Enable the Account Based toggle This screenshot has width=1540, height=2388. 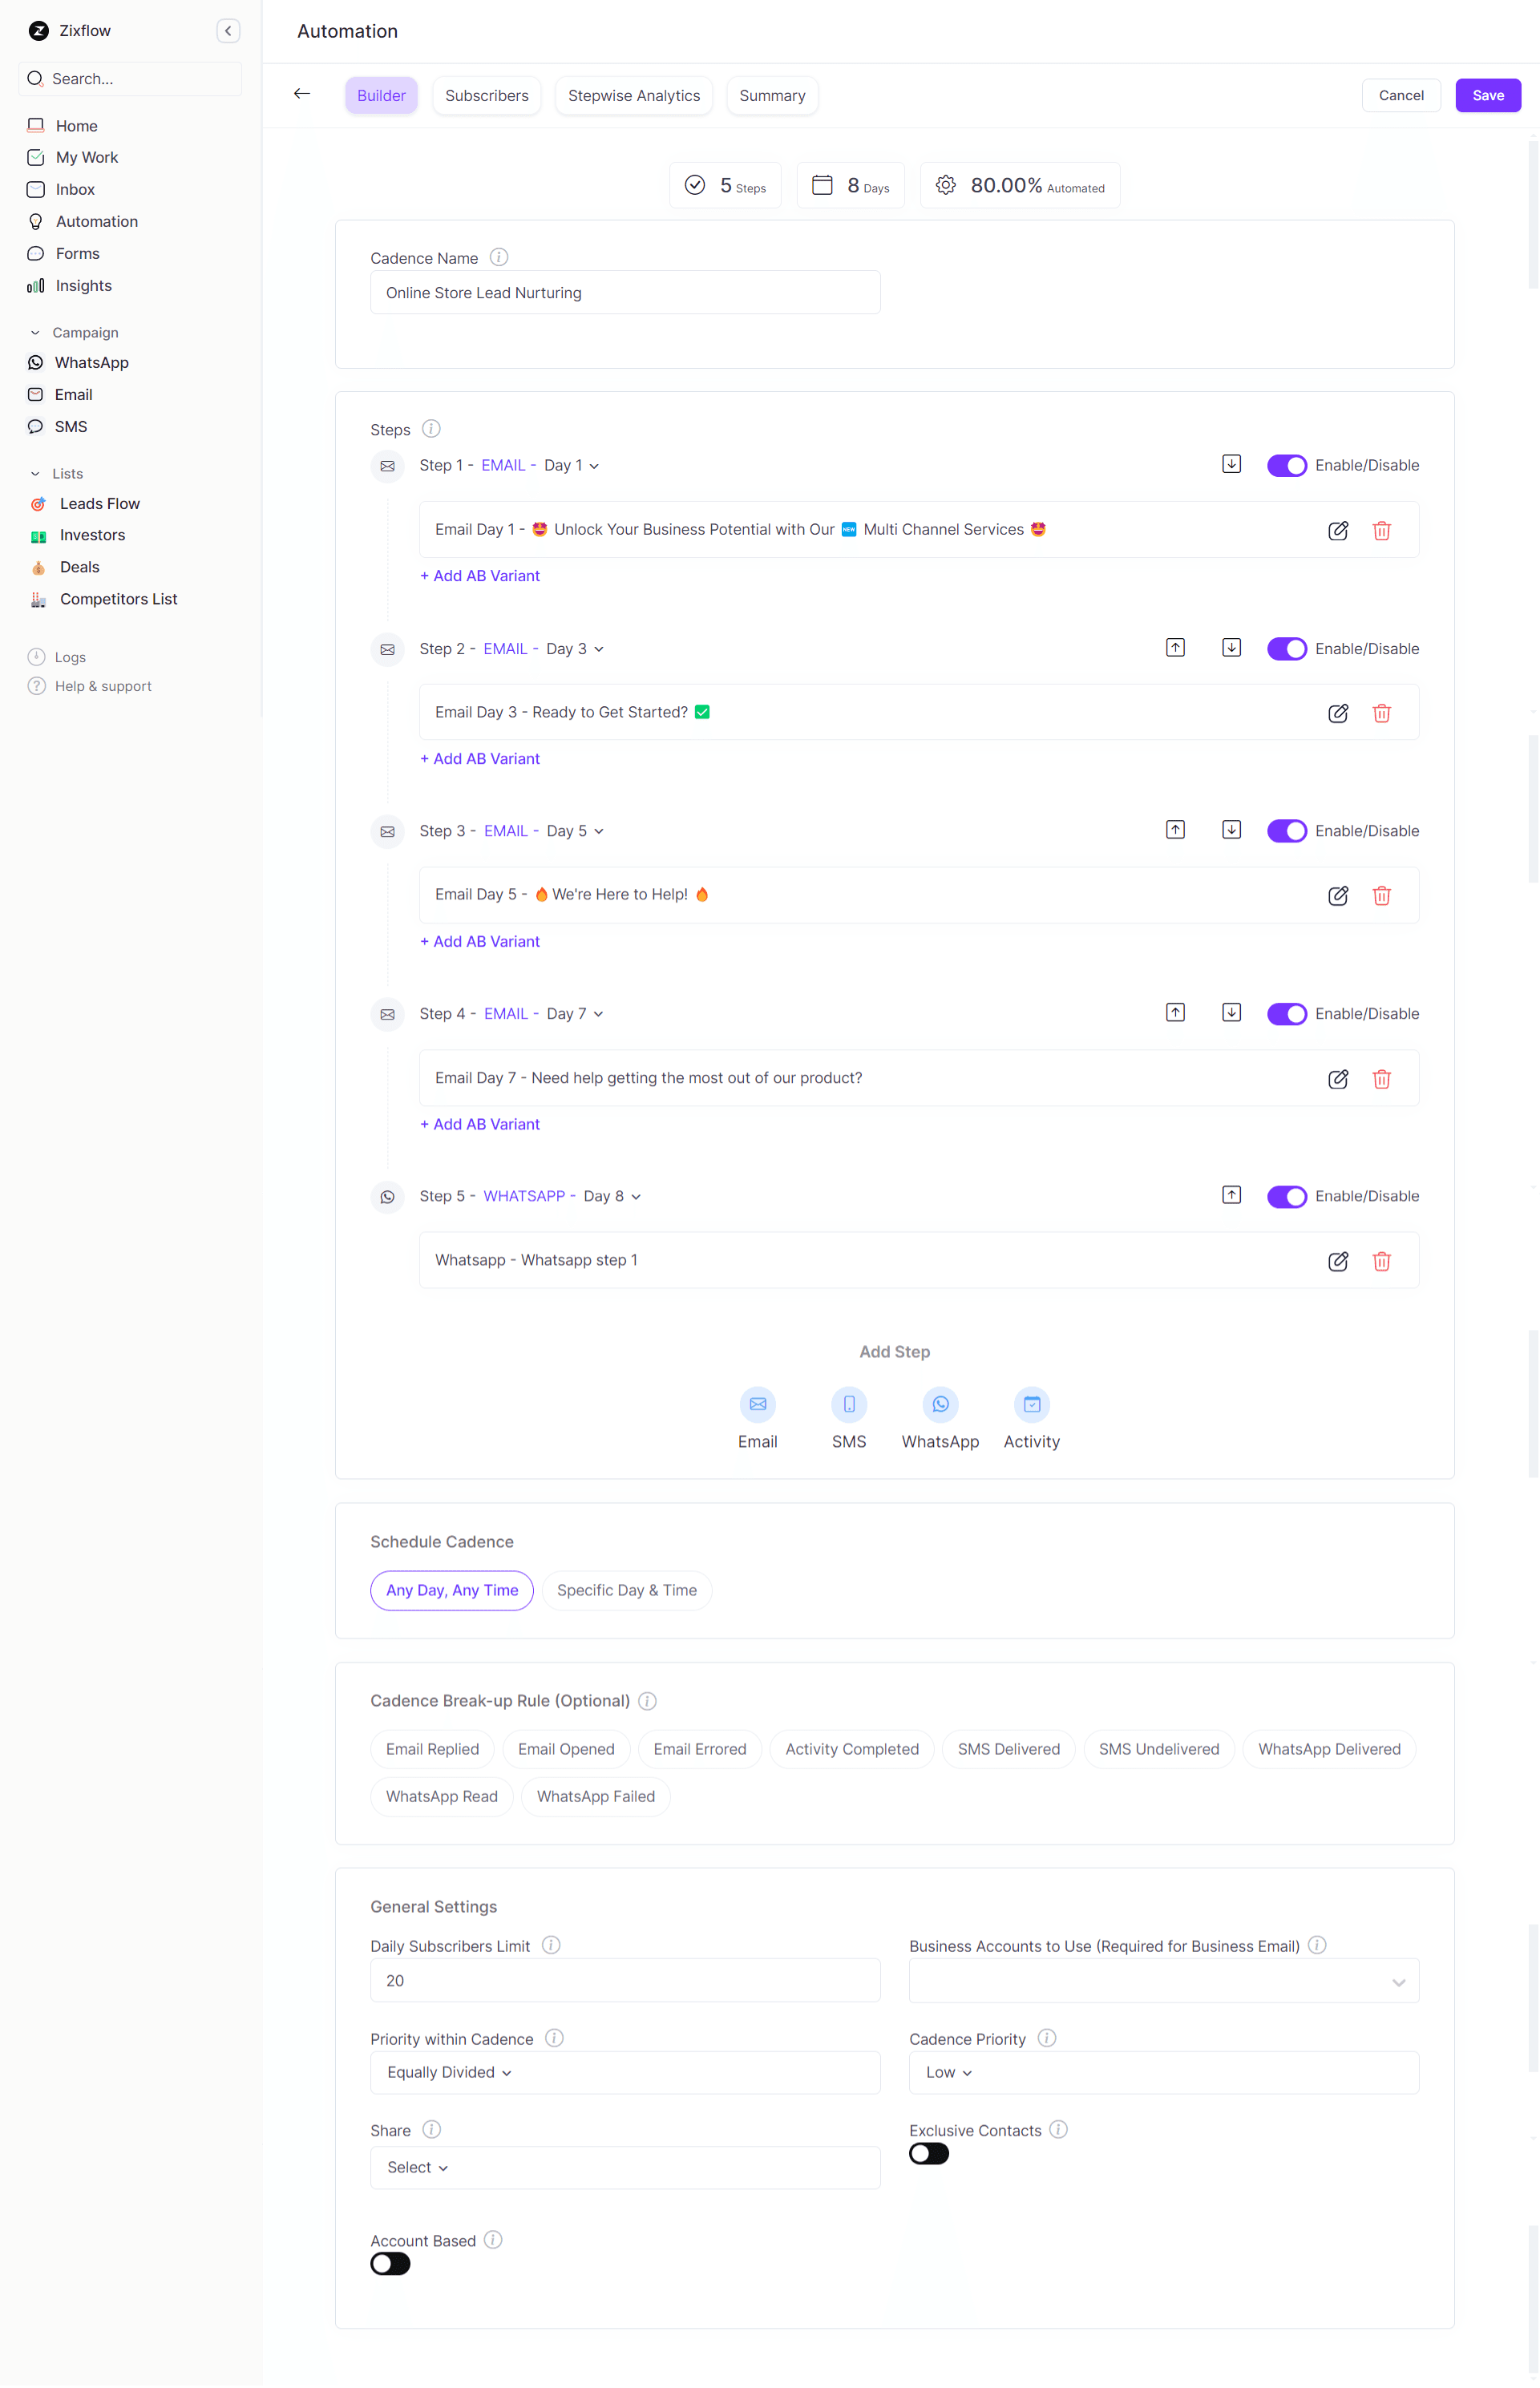(390, 2264)
